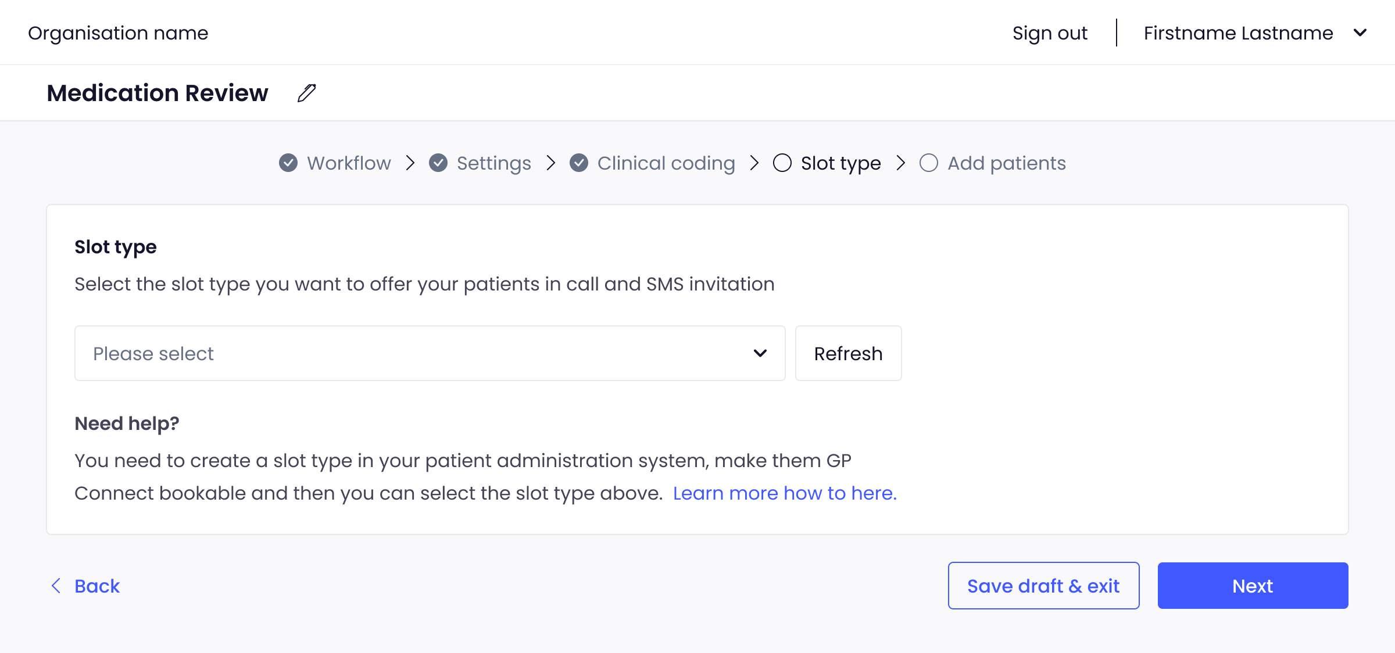Click Save draft & exit
Viewport: 1395px width, 653px height.
(1043, 586)
